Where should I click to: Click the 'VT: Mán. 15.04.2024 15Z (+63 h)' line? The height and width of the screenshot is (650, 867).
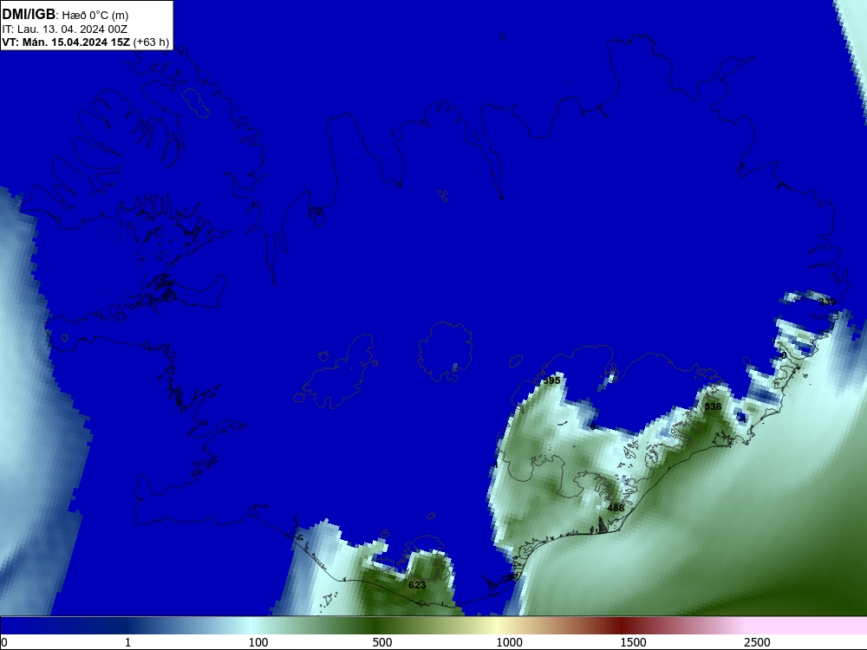[x=86, y=42]
